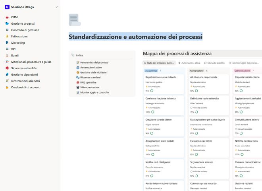The image size is (262, 191).
Task: Open Controllo di gestione page
Action: point(25,30)
